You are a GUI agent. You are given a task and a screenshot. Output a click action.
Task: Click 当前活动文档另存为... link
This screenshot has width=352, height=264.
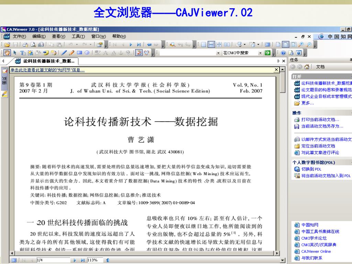tap(322, 126)
